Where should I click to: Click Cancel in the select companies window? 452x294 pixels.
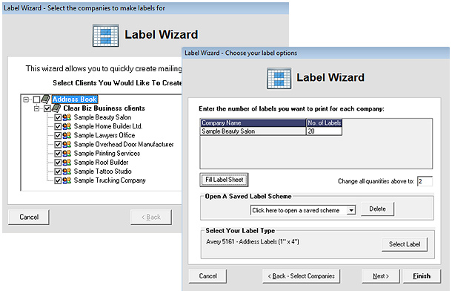click(29, 217)
